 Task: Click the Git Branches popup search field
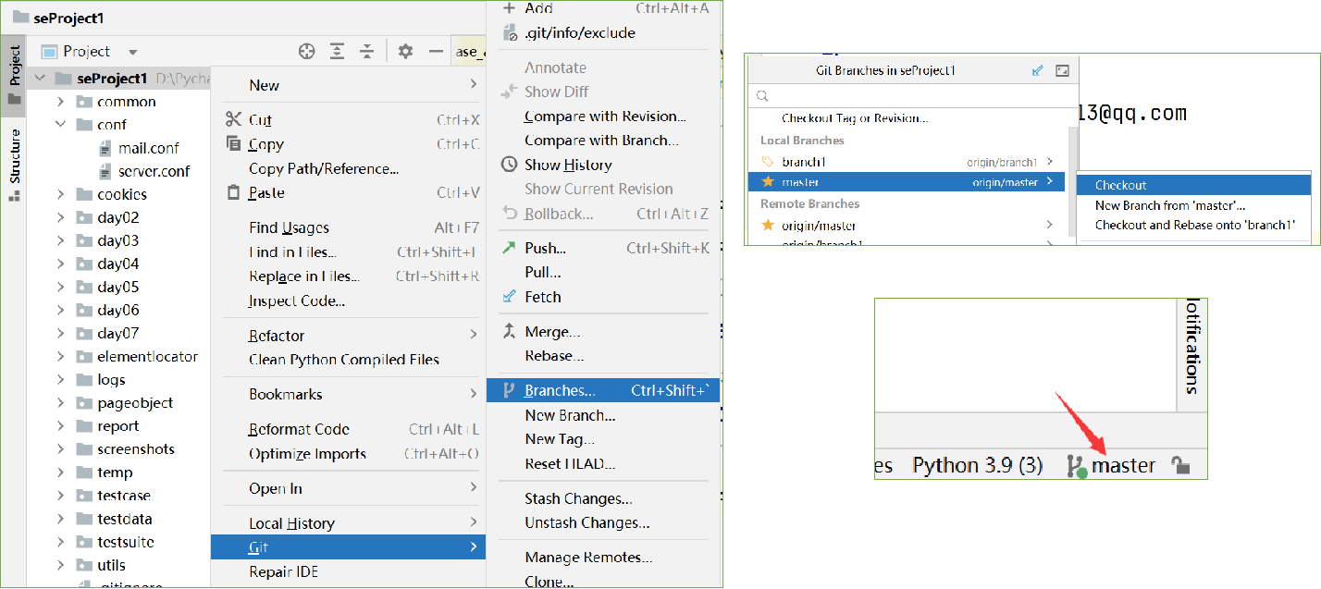pyautogui.click(x=911, y=96)
